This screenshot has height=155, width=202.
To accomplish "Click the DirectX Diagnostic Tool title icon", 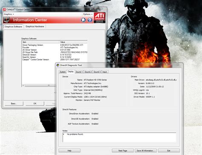I will pyautogui.click(x=58, y=65).
